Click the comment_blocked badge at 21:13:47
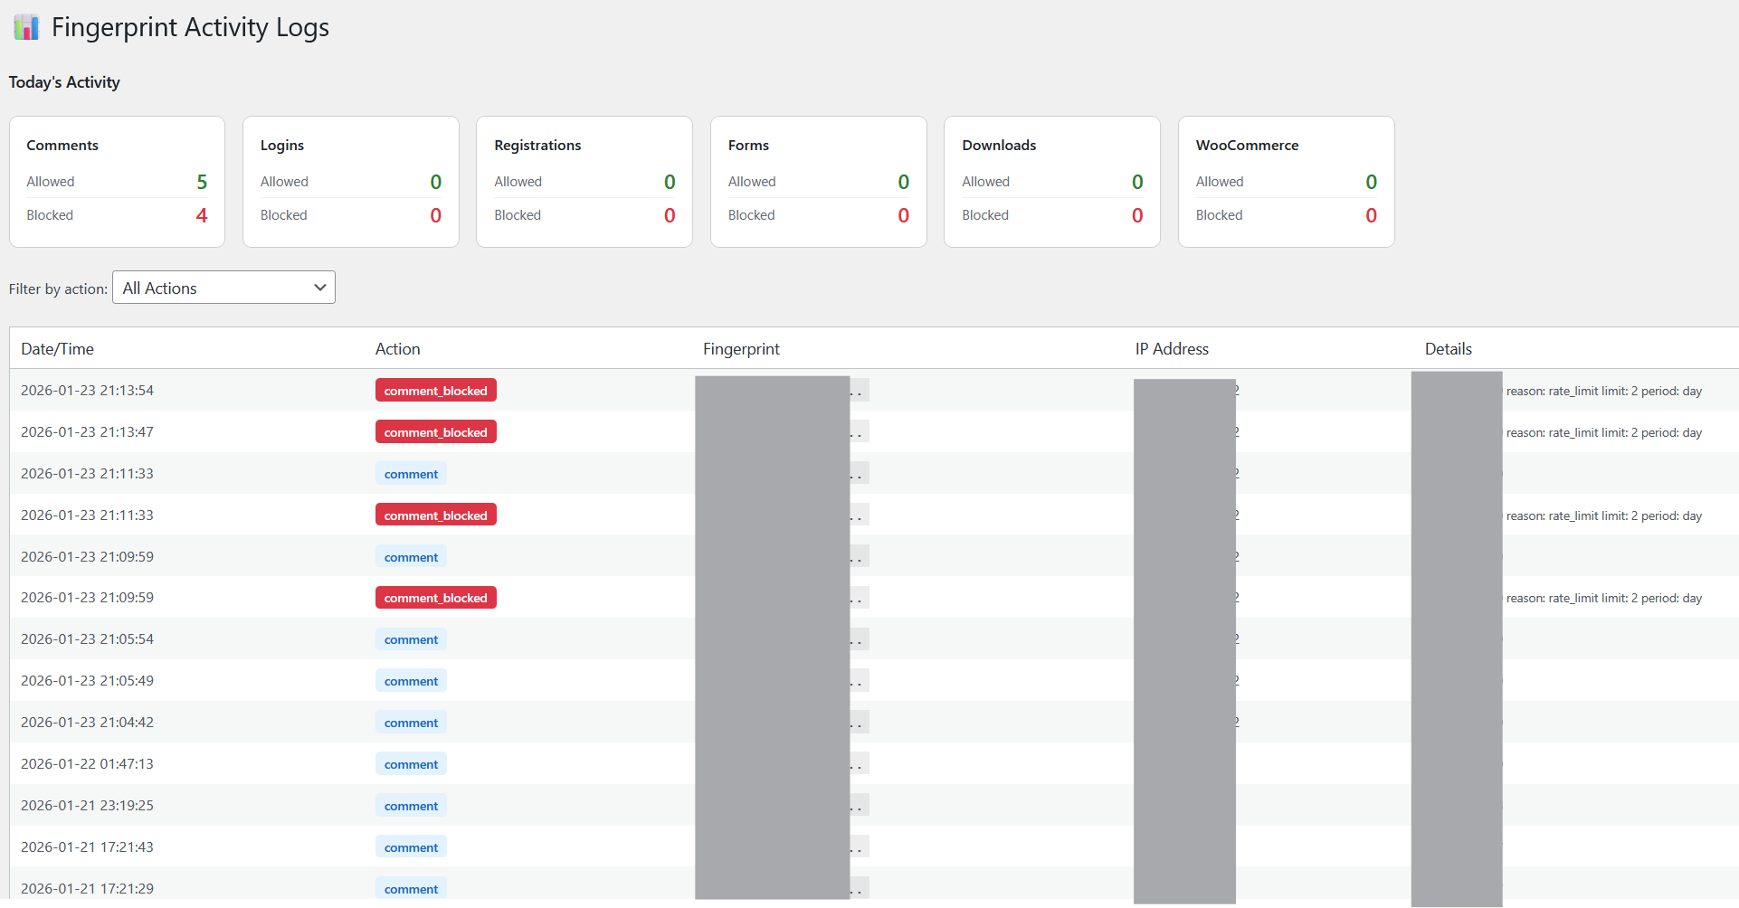 436,432
